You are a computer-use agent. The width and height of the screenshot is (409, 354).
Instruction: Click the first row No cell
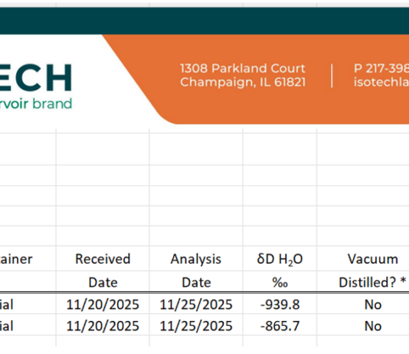point(373,304)
